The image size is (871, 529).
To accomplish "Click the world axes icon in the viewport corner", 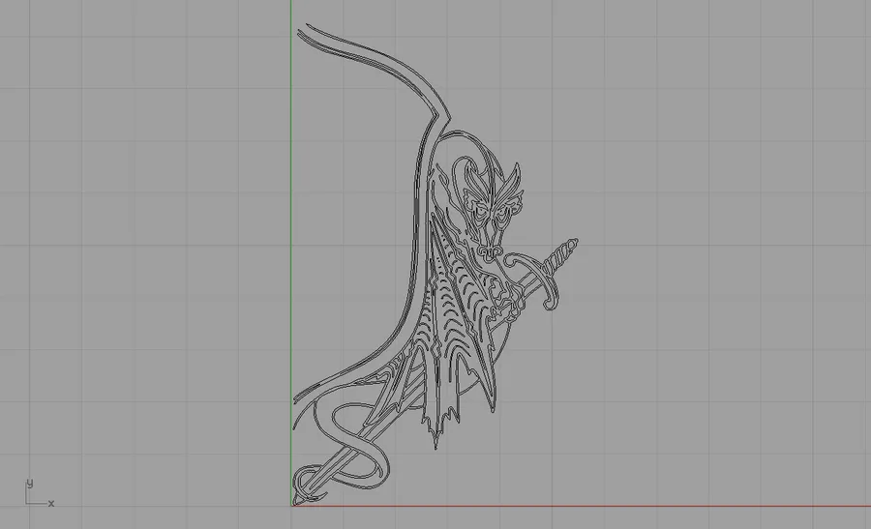I will (x=40, y=492).
